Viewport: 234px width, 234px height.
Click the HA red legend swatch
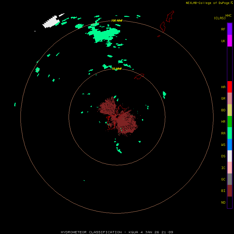[230, 87]
